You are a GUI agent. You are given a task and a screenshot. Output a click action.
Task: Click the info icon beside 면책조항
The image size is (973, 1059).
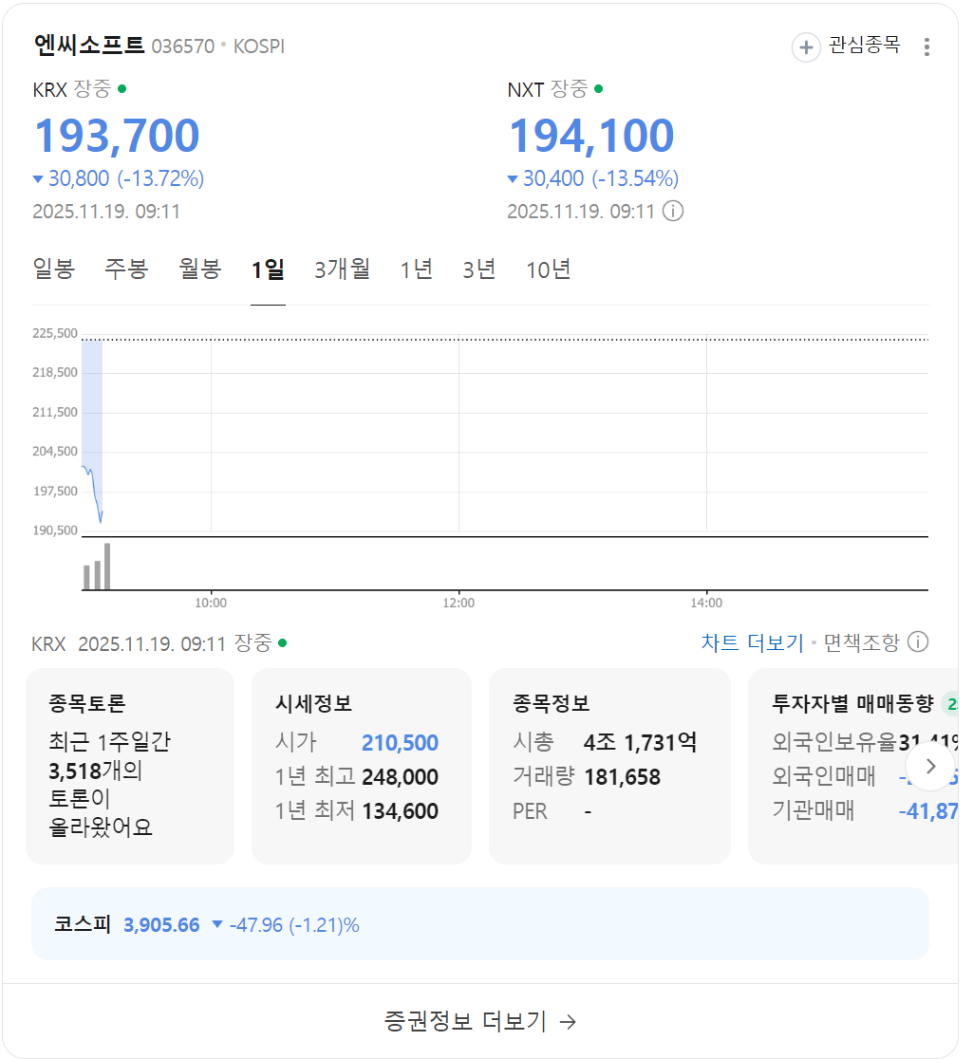[918, 642]
